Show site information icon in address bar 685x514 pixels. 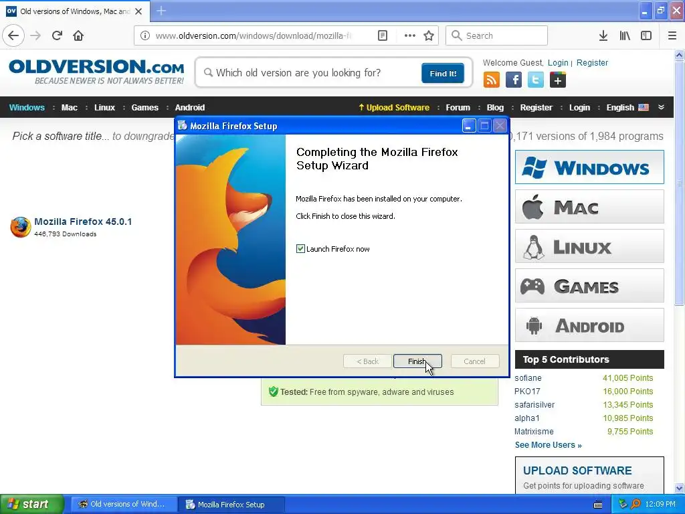pos(144,35)
